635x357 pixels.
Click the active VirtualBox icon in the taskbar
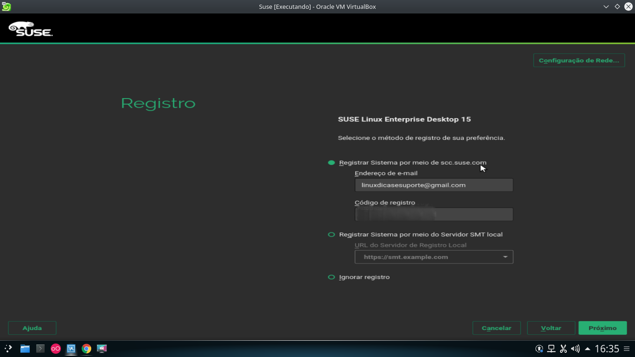point(71,349)
